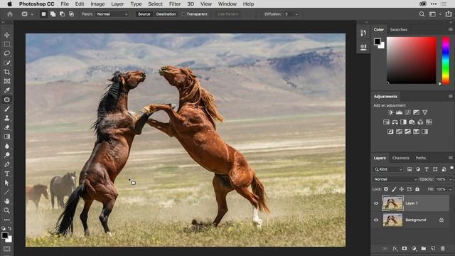Image resolution: width=455 pixels, height=256 pixels.
Task: Add a Black & White adjustment
Action: coord(403,122)
